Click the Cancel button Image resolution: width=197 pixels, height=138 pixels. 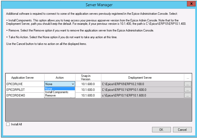coord(182,129)
